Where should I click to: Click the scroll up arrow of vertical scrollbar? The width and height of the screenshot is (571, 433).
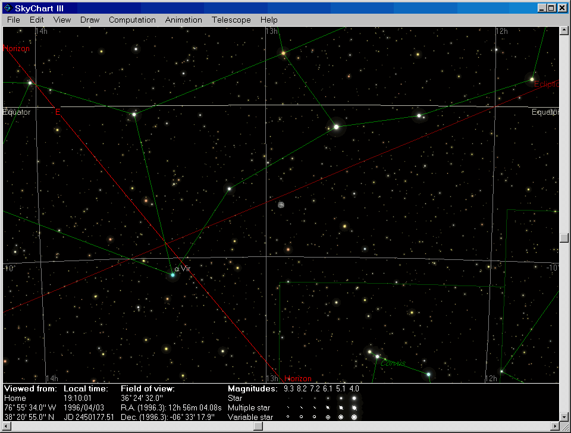564,32
